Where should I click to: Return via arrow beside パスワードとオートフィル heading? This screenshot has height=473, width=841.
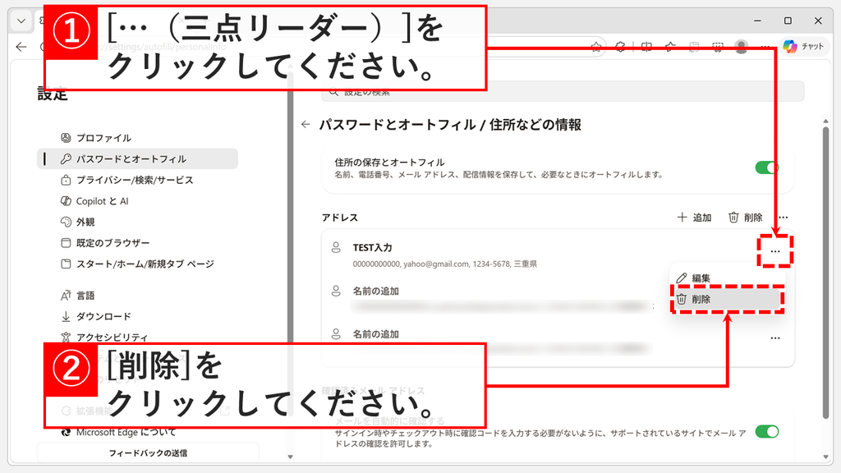tap(306, 125)
